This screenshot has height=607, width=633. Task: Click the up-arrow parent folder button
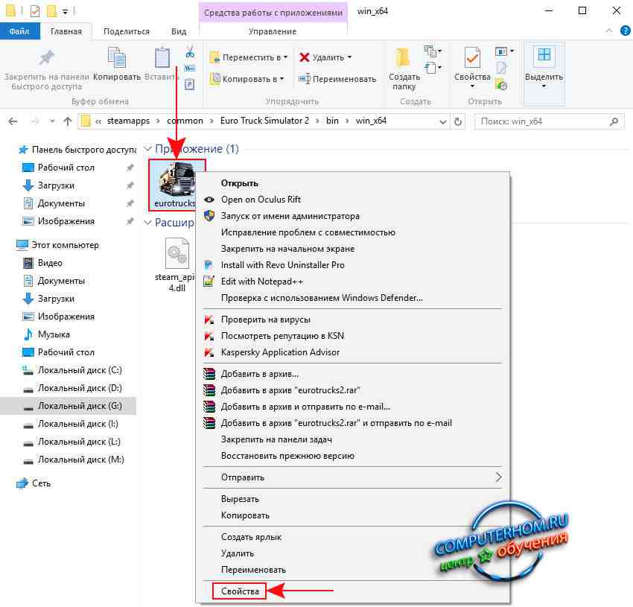coord(68,121)
